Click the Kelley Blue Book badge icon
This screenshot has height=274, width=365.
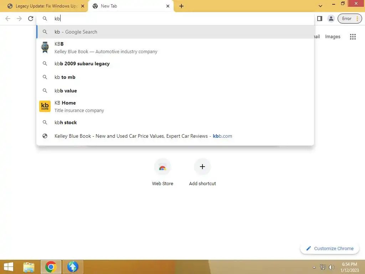coord(45,47)
